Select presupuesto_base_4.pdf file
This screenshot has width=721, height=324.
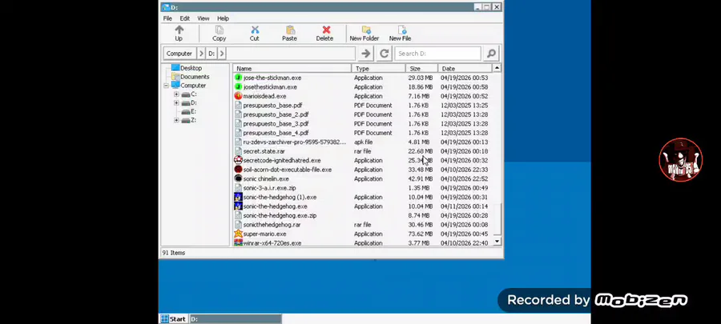pos(276,133)
